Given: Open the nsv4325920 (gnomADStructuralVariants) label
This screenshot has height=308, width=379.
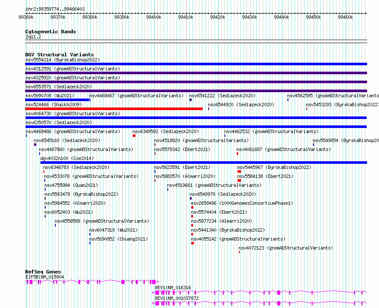Looking at the screenshot, I should 73,78.
